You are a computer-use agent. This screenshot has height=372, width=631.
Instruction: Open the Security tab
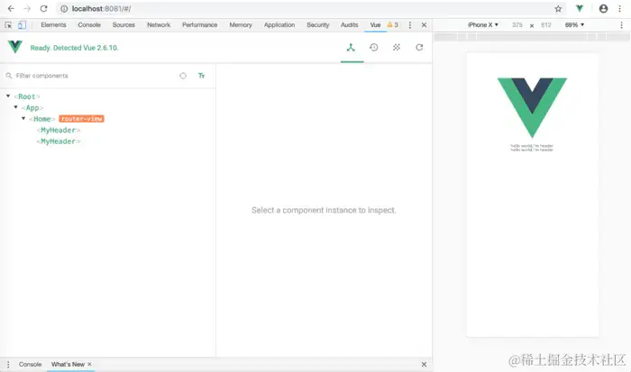coord(318,25)
